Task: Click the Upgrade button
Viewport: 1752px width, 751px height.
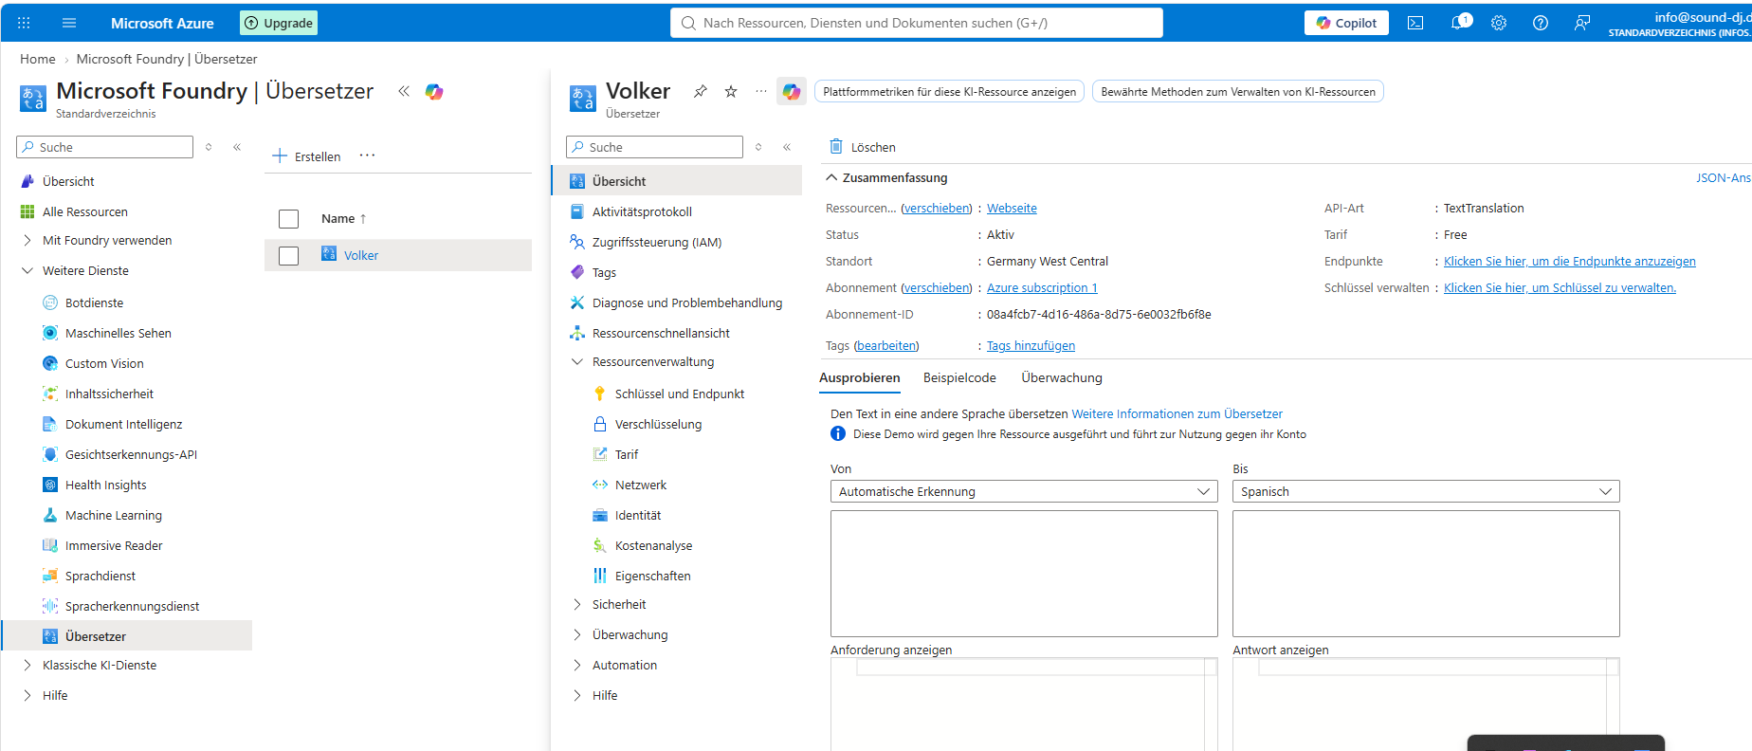Action: (x=279, y=23)
